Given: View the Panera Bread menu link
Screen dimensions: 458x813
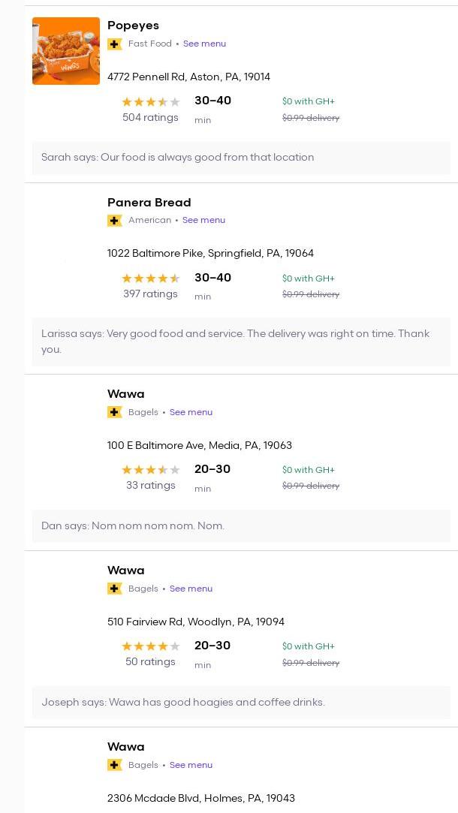Looking at the screenshot, I should click(x=203, y=220).
